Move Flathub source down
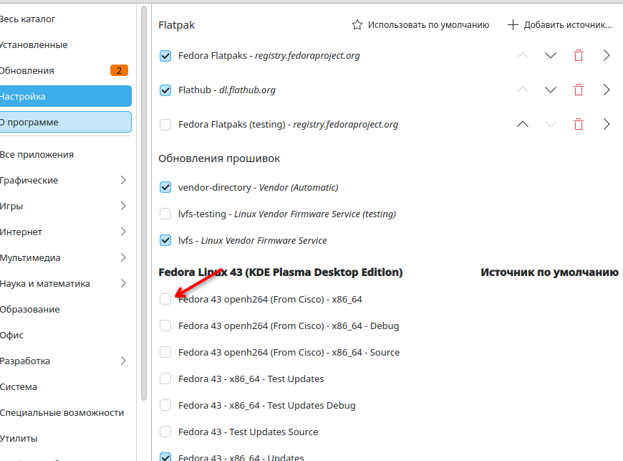The height and width of the screenshot is (461, 623). (550, 90)
